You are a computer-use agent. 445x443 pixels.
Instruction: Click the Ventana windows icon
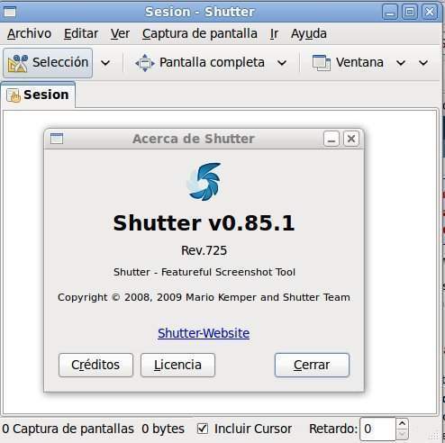tap(322, 63)
